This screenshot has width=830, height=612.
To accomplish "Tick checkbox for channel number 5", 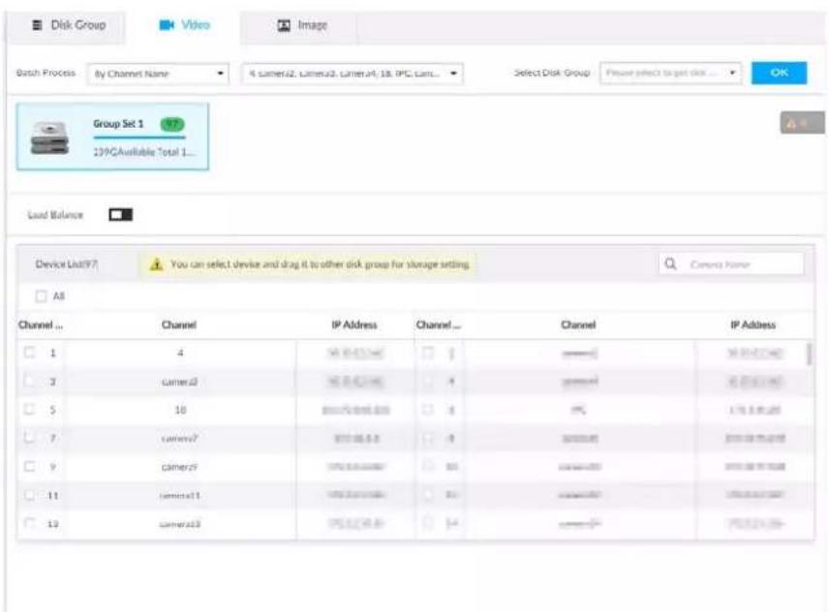I will [x=30, y=410].
